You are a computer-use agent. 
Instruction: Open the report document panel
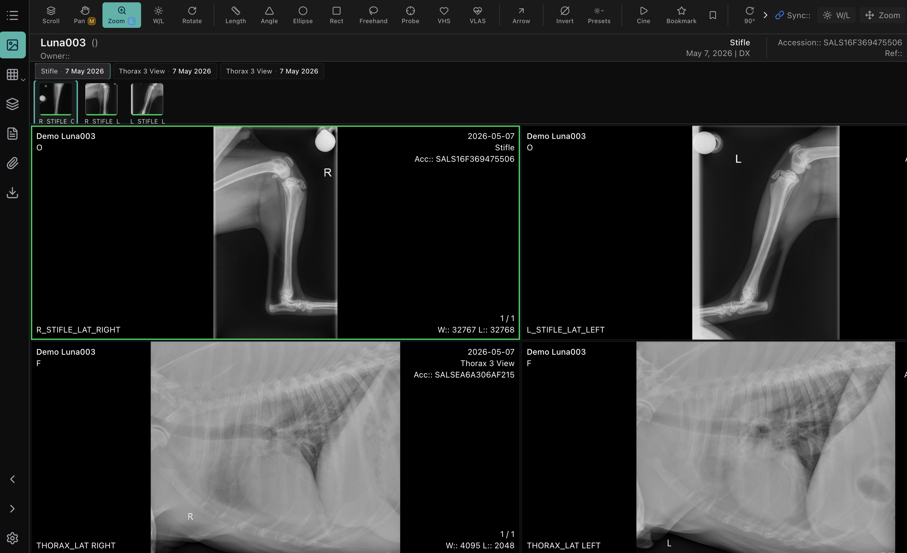12,134
